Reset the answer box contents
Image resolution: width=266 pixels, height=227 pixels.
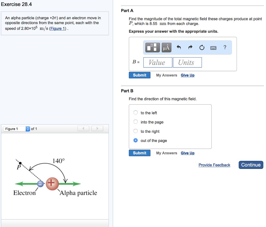(202, 47)
